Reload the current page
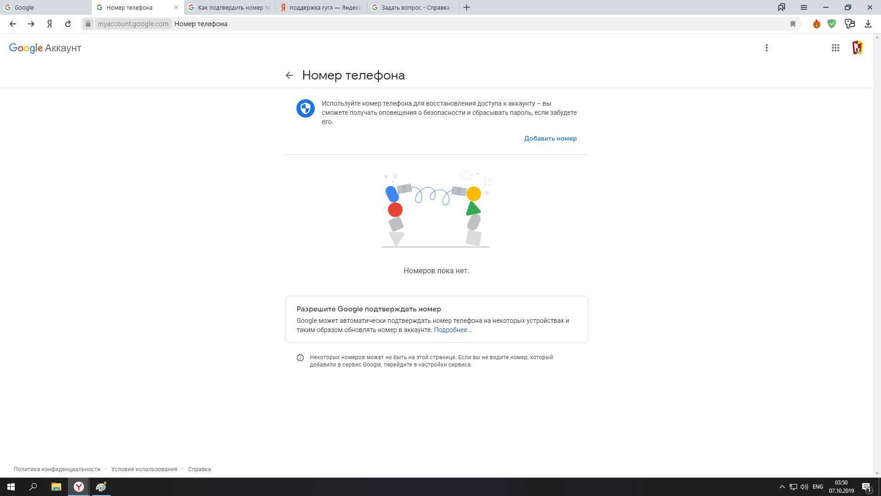 tap(68, 24)
